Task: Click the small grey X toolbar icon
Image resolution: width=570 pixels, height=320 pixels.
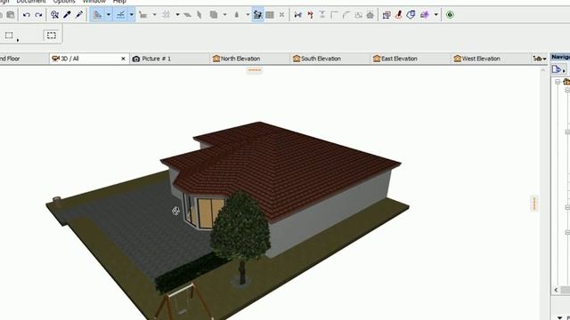Action: [x=281, y=15]
